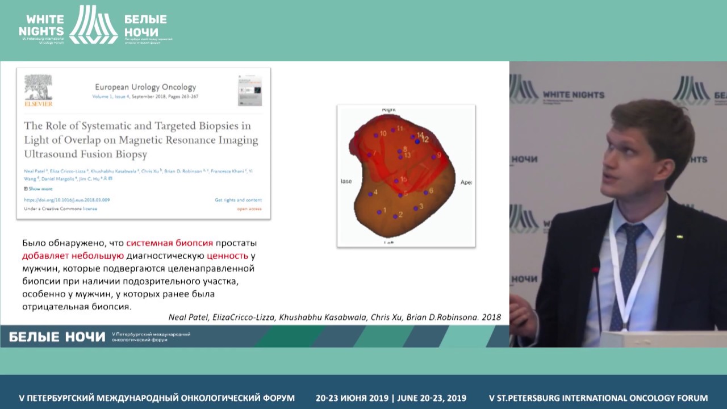Click the orange open access label
727x409 pixels.
pos(250,208)
